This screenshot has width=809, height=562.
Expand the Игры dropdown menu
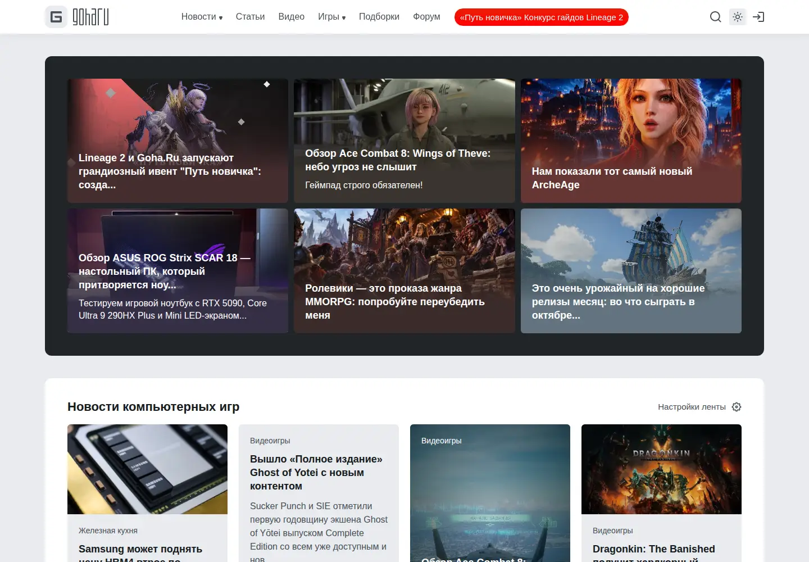pos(332,17)
